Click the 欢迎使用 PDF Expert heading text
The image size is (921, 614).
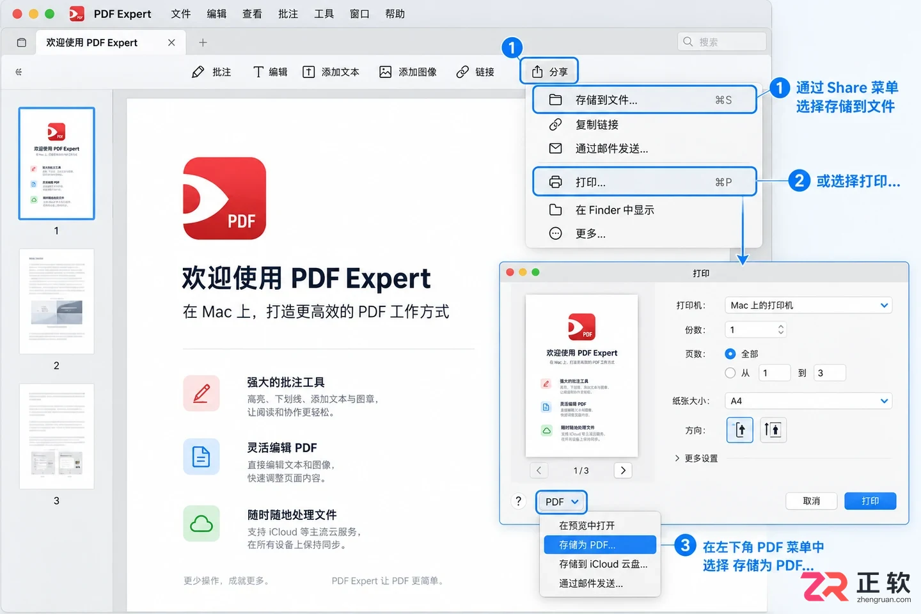coord(306,278)
